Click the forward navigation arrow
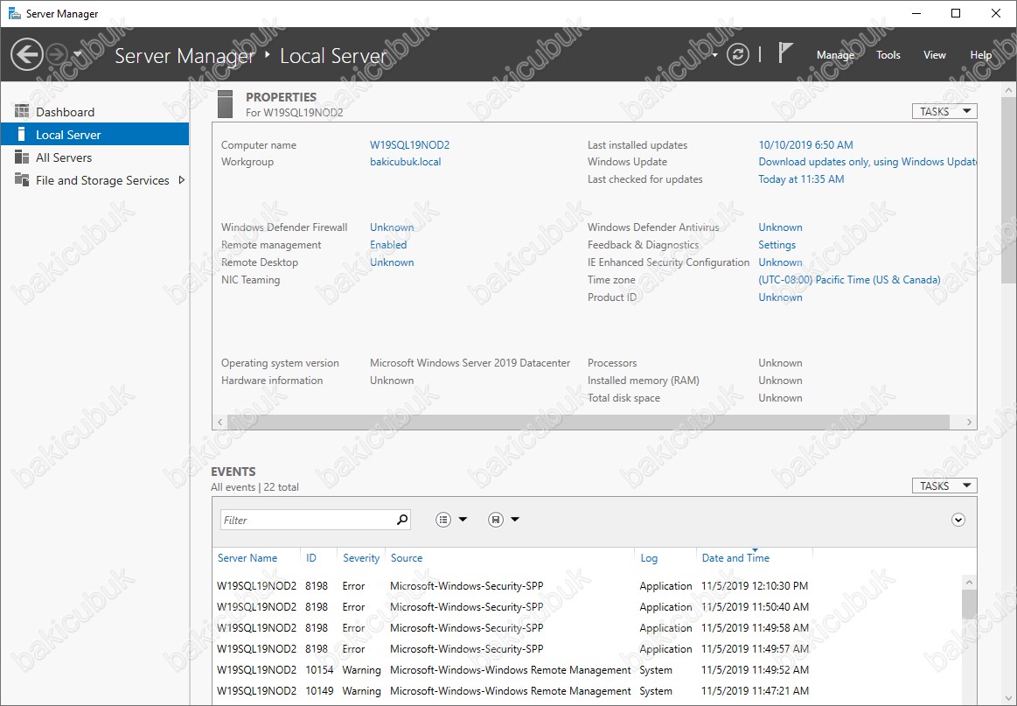The width and height of the screenshot is (1017, 706). point(57,54)
